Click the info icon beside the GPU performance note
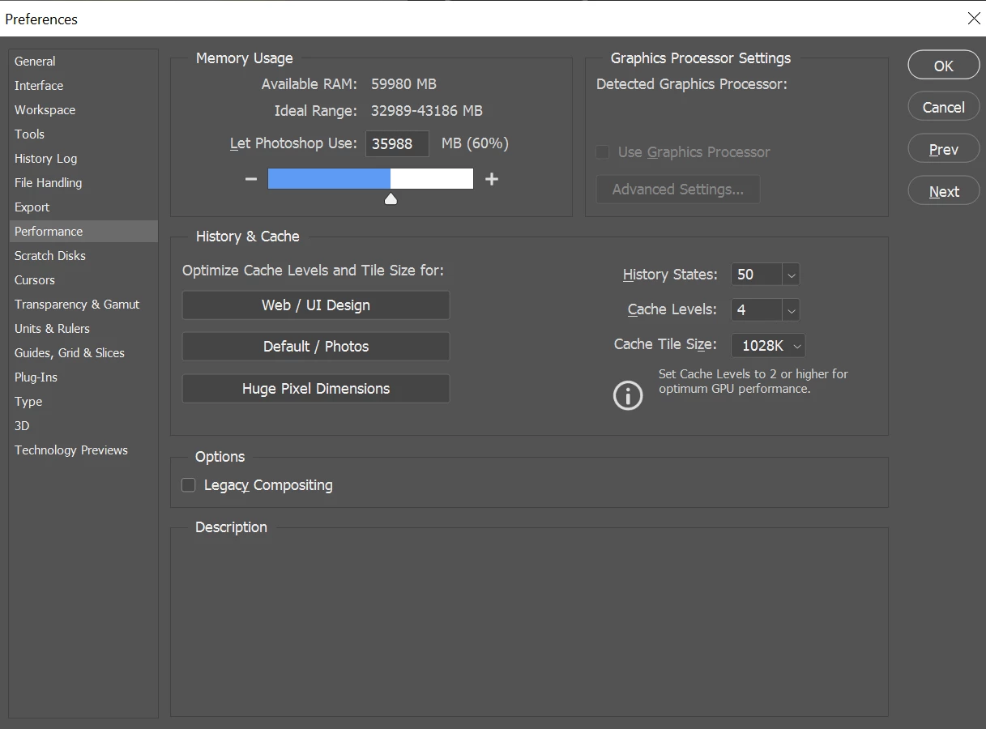986x729 pixels. [x=628, y=395]
